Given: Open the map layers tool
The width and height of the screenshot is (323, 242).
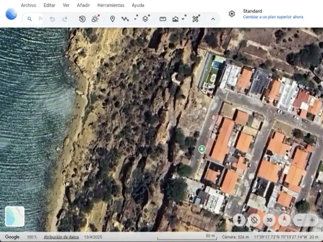Looking at the screenshot, I should coord(146,19).
